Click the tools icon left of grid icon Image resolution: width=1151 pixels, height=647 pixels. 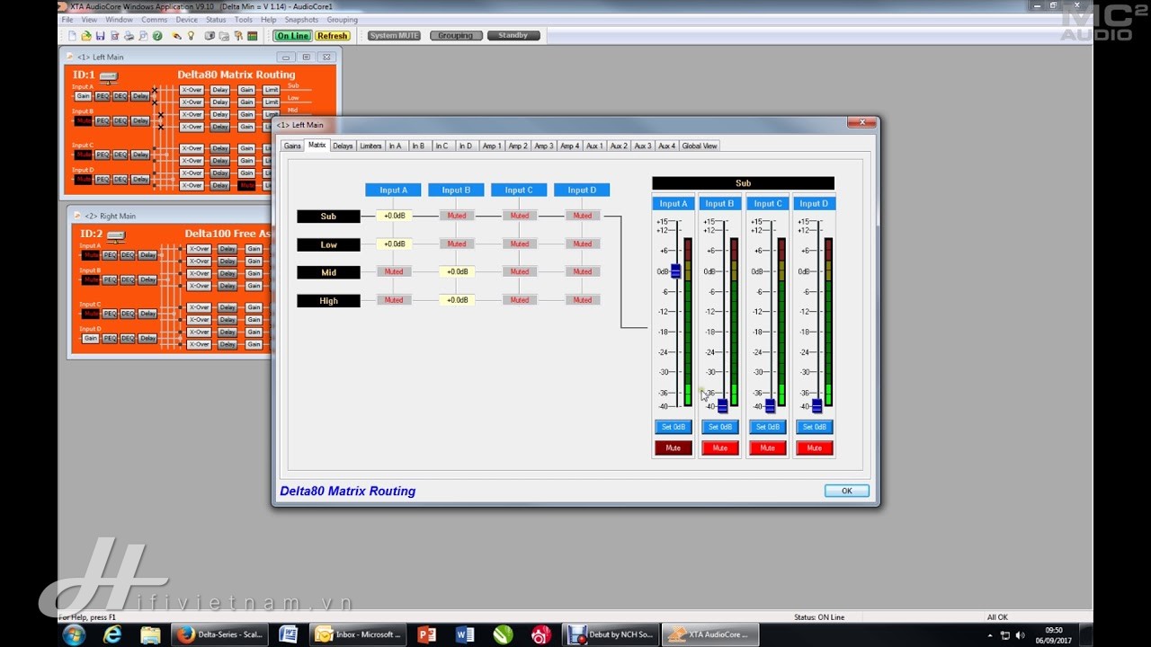pos(238,36)
